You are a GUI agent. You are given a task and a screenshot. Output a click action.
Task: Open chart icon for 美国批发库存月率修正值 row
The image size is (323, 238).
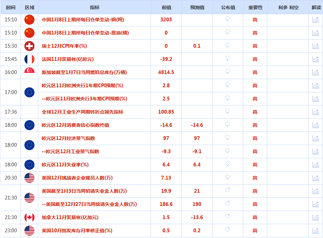point(316,231)
